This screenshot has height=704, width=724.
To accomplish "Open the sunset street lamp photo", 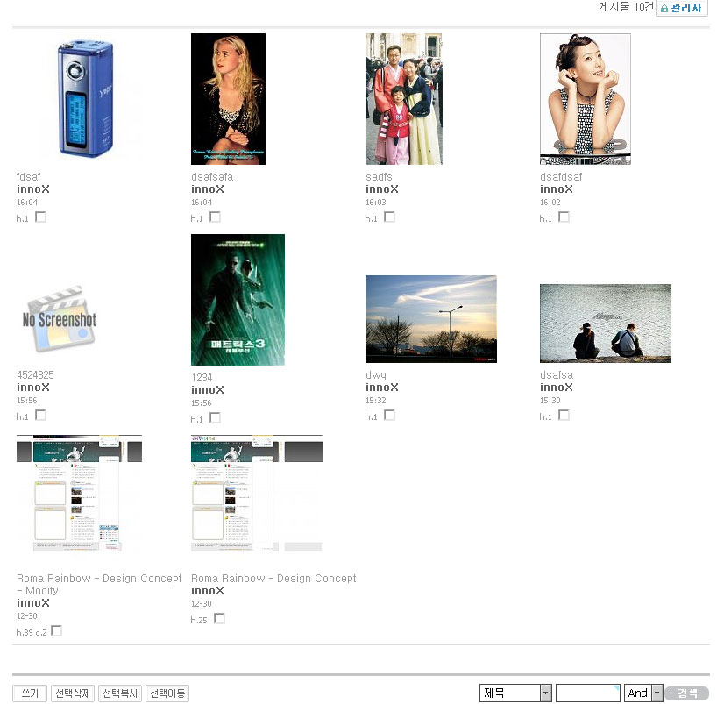I will point(431,319).
